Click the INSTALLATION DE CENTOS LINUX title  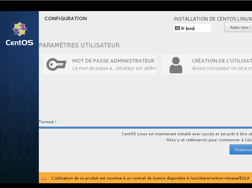coord(213,19)
